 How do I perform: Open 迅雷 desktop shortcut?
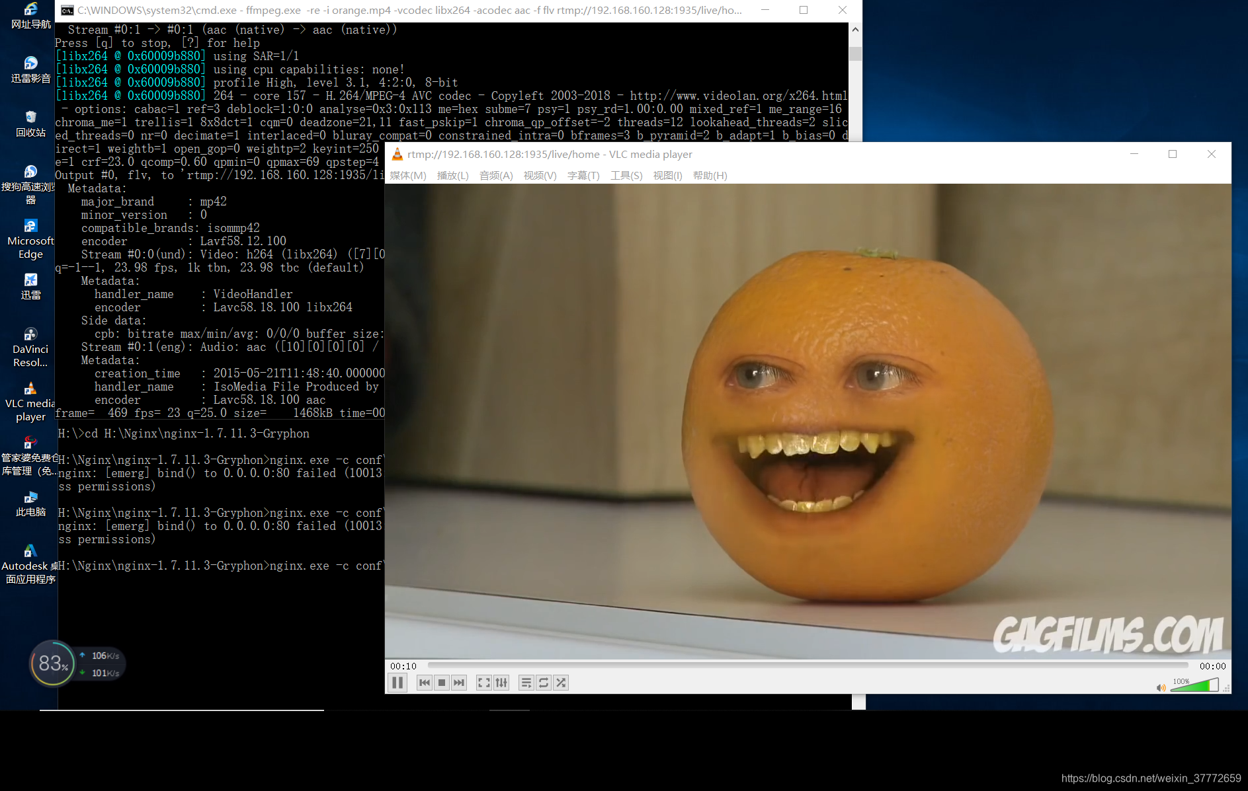(x=30, y=287)
